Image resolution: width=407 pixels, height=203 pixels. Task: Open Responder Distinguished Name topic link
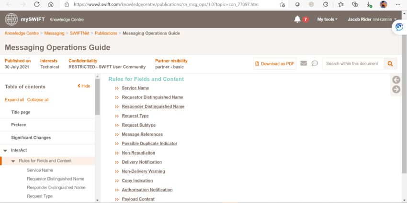pyautogui.click(x=153, y=107)
